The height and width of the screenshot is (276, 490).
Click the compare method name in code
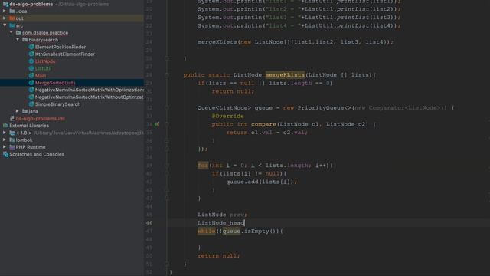263,124
